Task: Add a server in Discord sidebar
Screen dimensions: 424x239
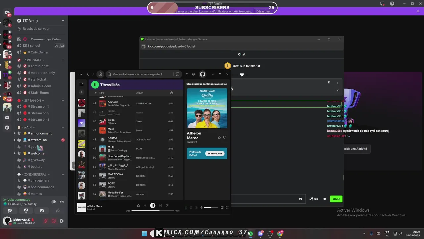Action: (7, 118)
